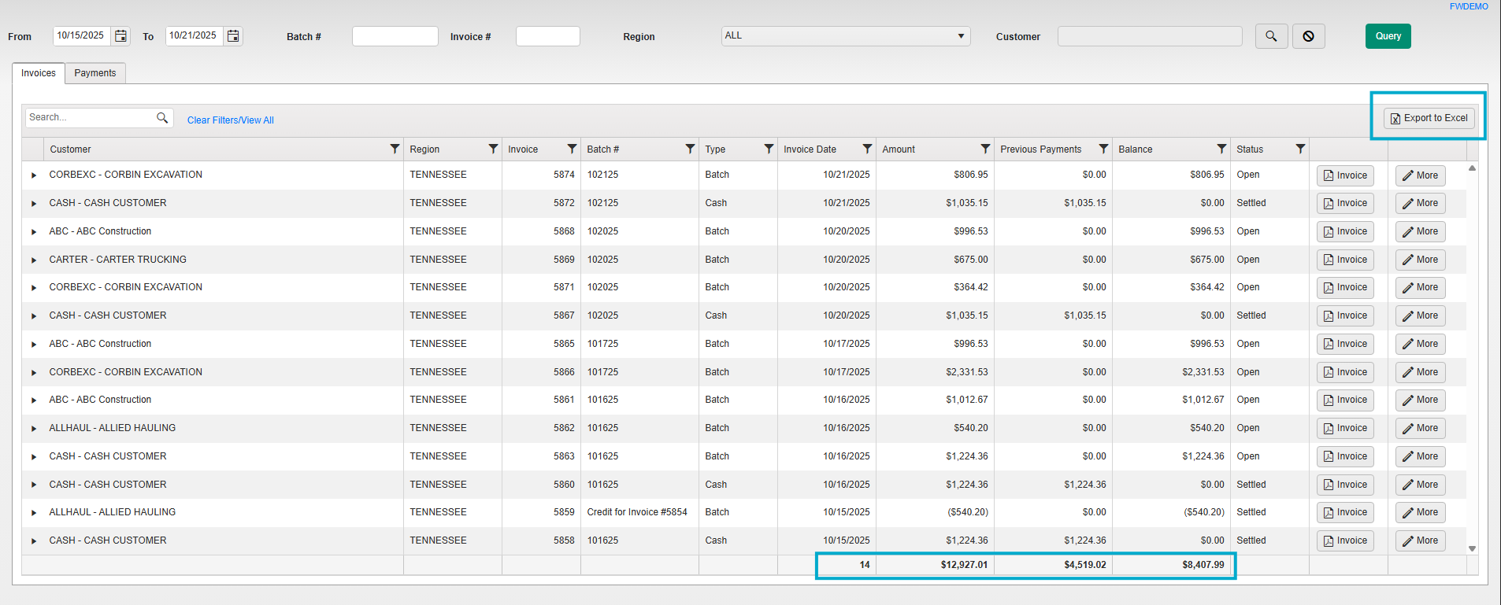The height and width of the screenshot is (605, 1501).
Task: Click grid scrollbar down arrow
Action: pyautogui.click(x=1472, y=549)
